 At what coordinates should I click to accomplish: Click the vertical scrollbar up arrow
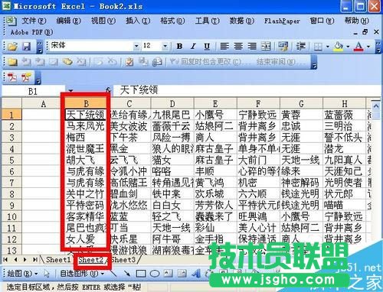click(x=376, y=105)
